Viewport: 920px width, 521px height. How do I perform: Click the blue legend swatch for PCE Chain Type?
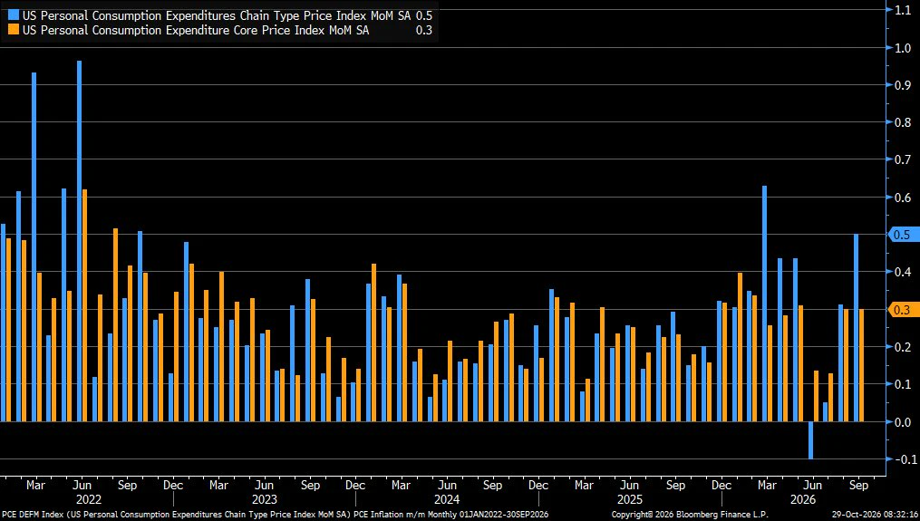[x=13, y=15]
